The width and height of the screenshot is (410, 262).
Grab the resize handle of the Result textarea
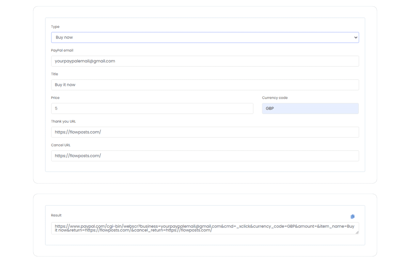coord(357,233)
